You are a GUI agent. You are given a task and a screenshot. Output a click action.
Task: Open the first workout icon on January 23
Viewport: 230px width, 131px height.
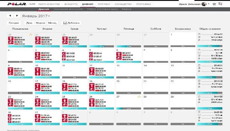tap(10, 101)
